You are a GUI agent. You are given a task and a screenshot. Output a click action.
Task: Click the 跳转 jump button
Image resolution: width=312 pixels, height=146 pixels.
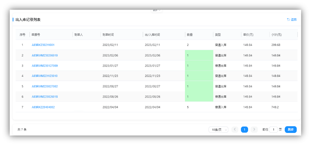pyautogui.click(x=290, y=130)
